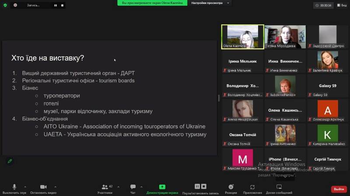Viewport: 350px width, 196px height.
Task: Mute the microphone with Выключить звук
Action: coord(14,189)
